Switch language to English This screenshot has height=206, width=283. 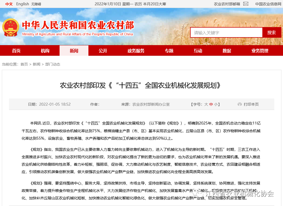[23, 4]
